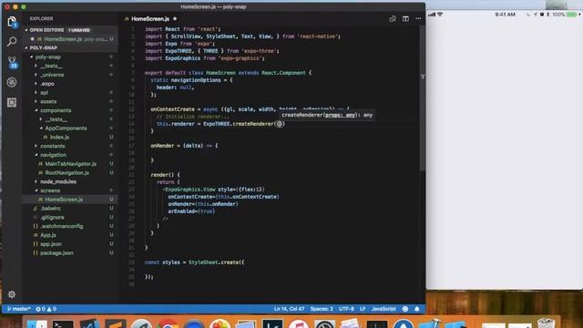Change indentation via Spaces: 2
The image size is (583, 328).
322,309
